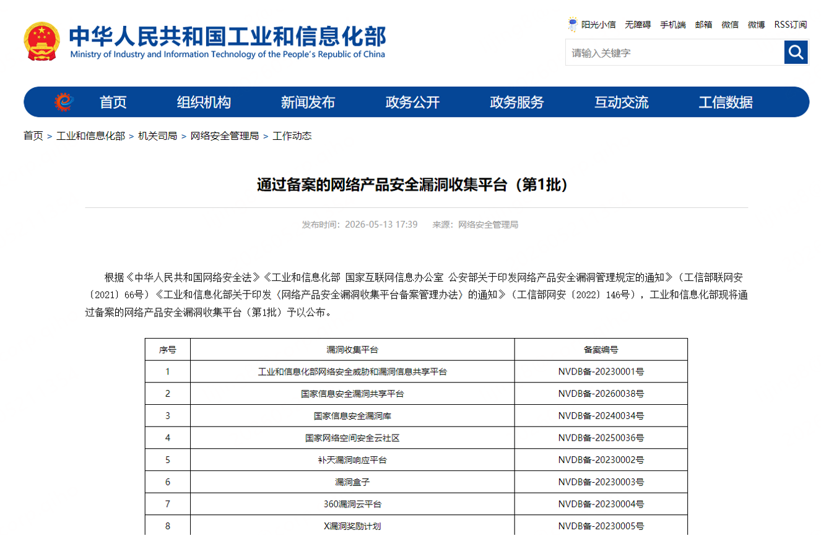821x541 pixels.
Task: Focus the 请输入关键字 search field
Action: [675, 52]
